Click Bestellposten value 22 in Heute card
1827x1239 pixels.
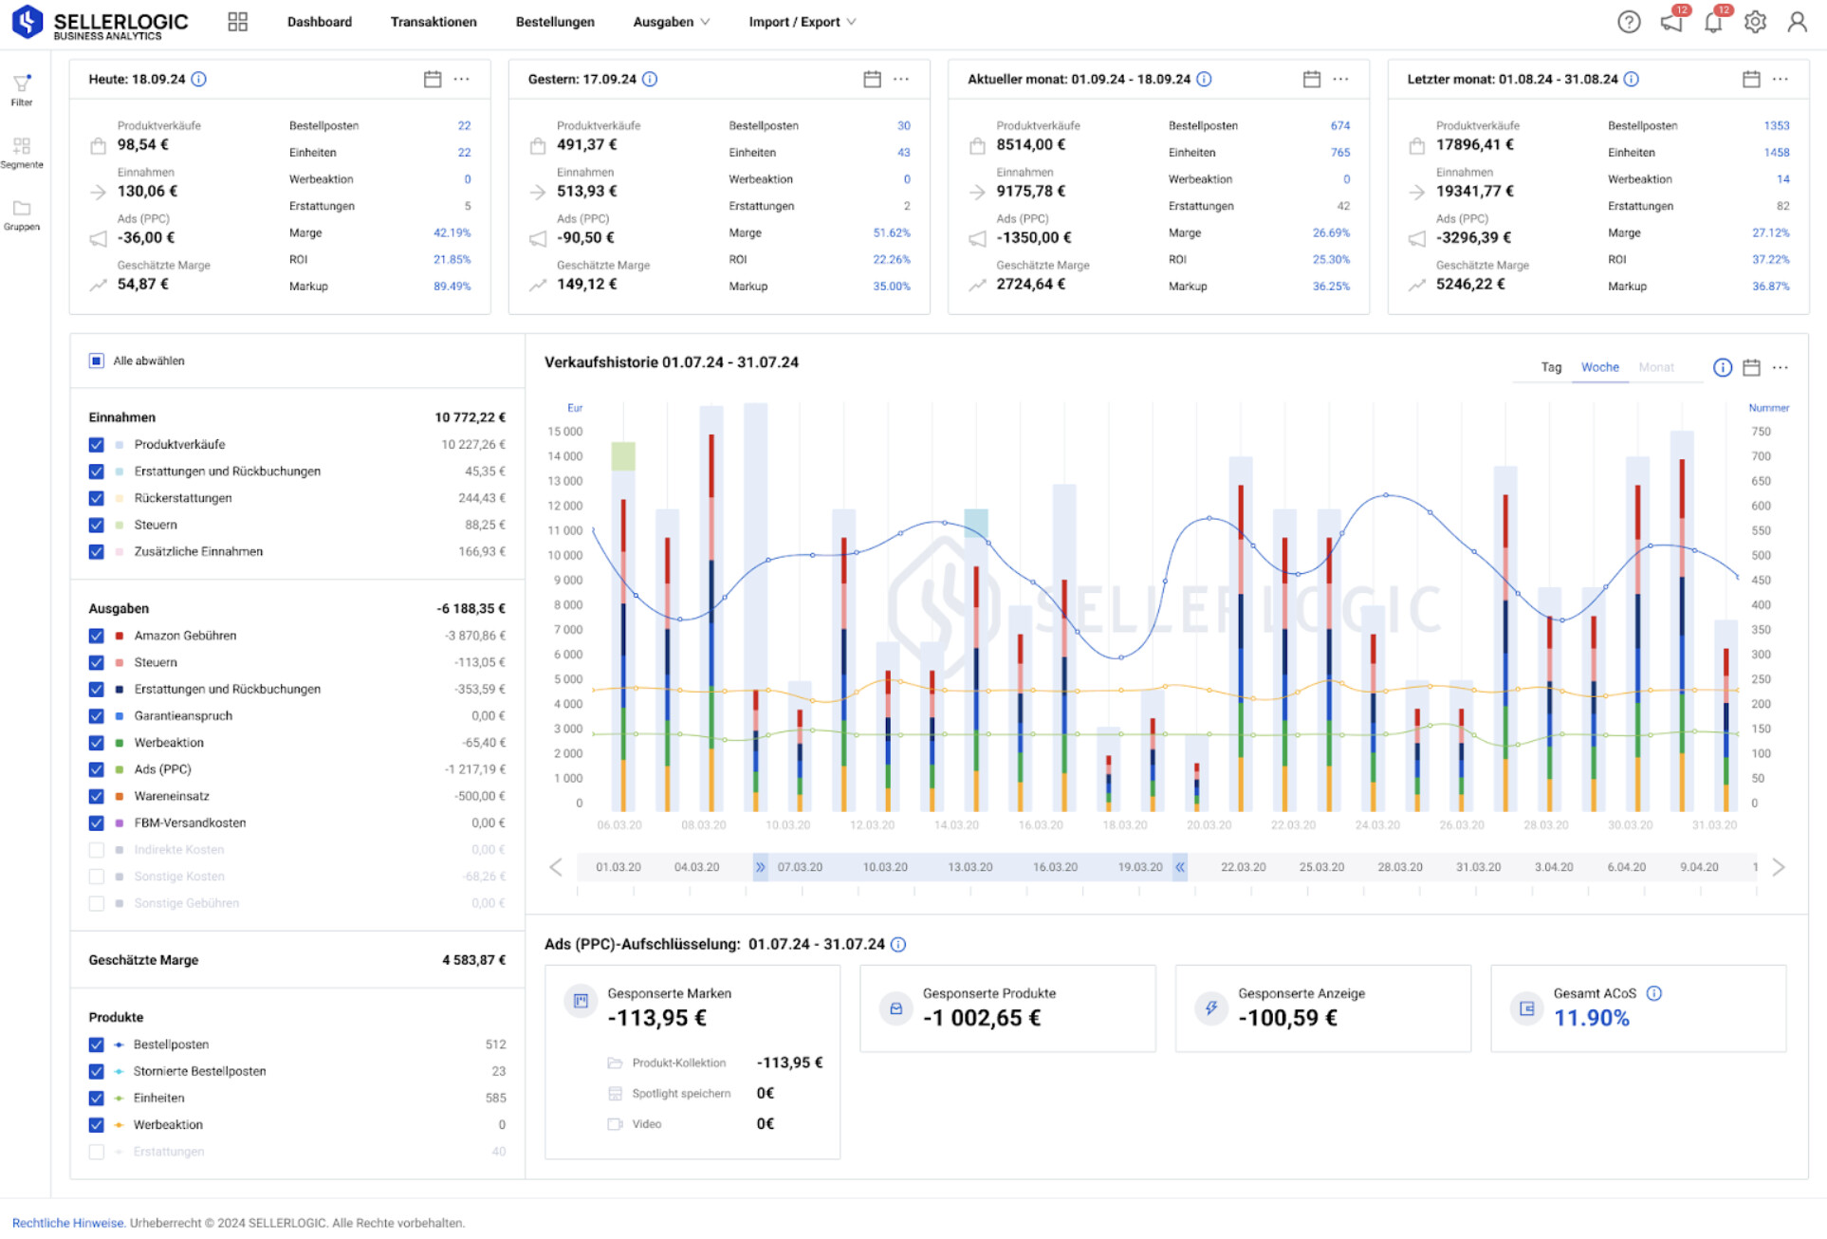coord(464,125)
